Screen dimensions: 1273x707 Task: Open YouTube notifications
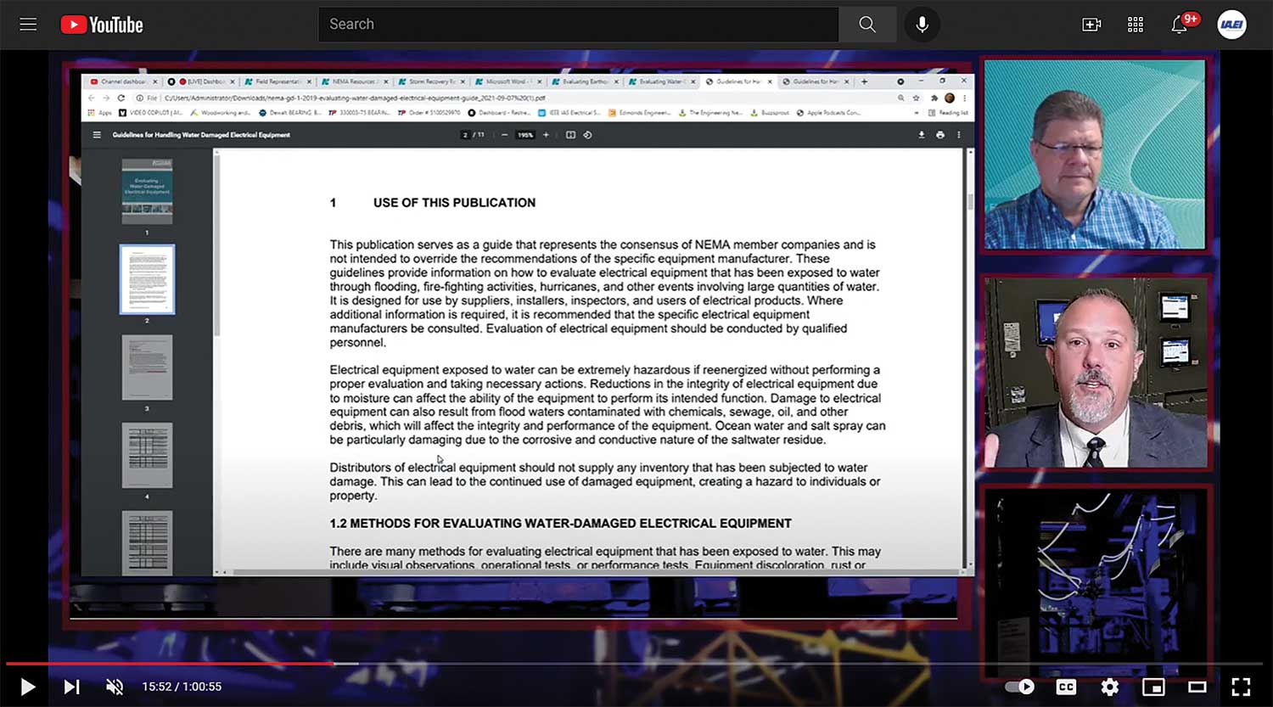click(1180, 25)
